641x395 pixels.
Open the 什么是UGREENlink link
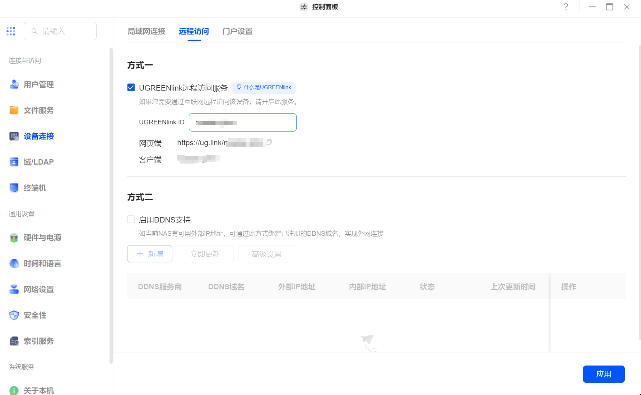coord(264,87)
